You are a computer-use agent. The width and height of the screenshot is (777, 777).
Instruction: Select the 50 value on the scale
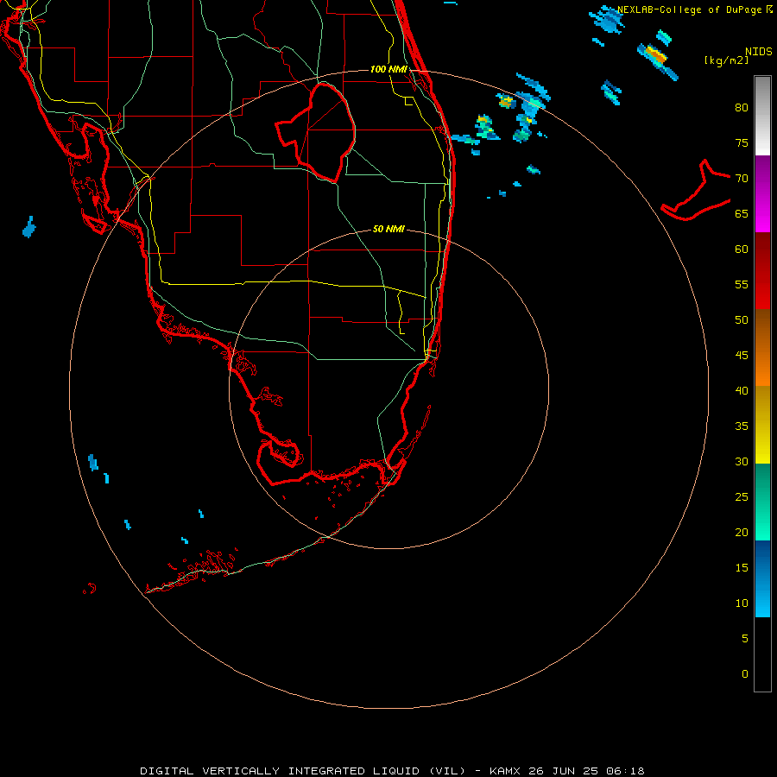click(742, 319)
